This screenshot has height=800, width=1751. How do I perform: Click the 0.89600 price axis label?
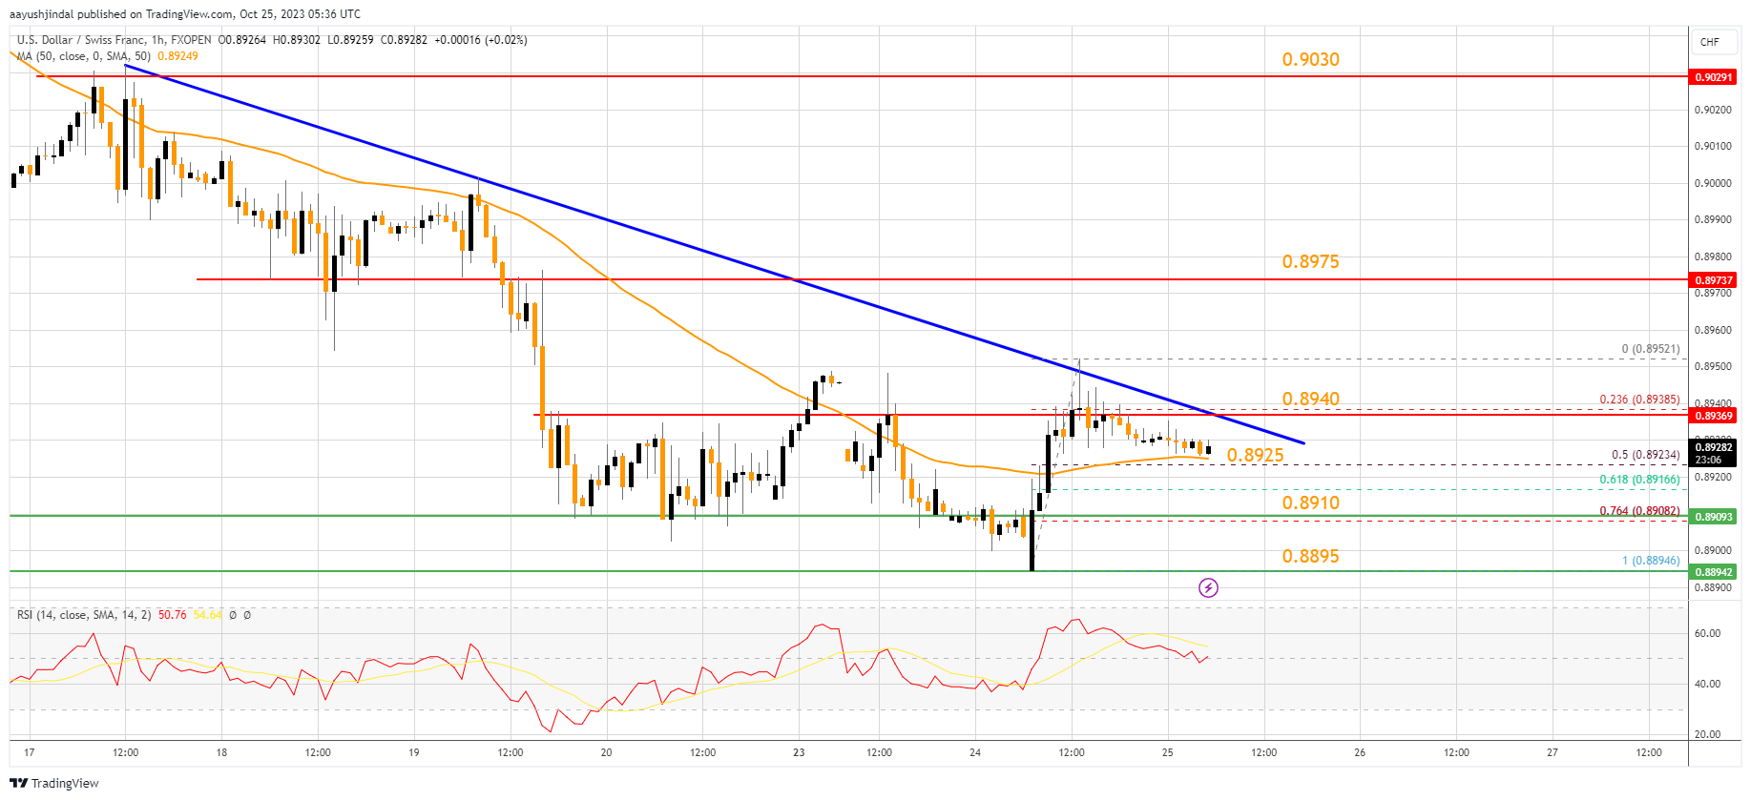[1713, 330]
